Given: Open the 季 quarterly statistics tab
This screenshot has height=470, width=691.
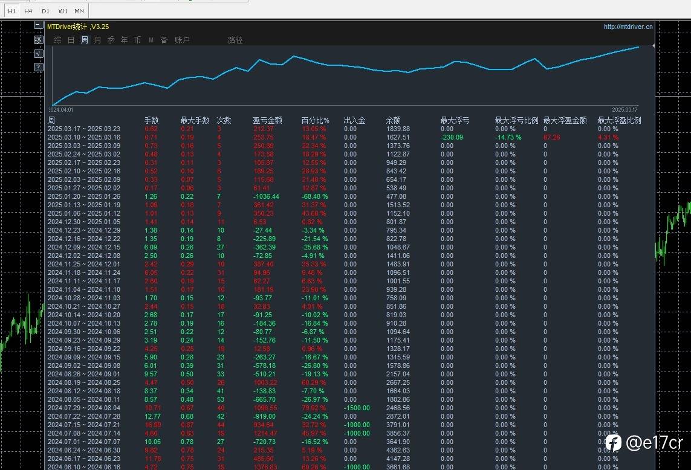Looking at the screenshot, I should pos(111,40).
